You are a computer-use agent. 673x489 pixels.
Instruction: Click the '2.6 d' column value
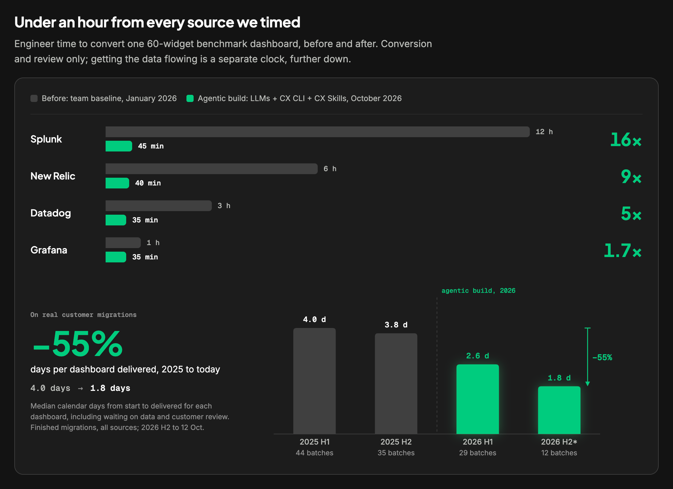click(x=478, y=356)
